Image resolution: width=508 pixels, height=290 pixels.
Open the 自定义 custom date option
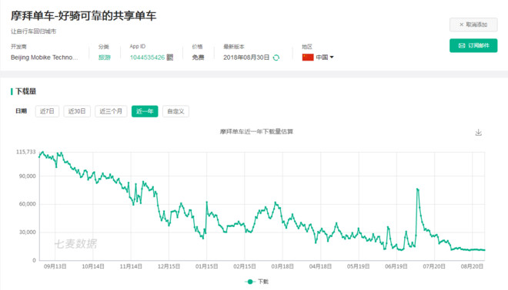pyautogui.click(x=175, y=111)
